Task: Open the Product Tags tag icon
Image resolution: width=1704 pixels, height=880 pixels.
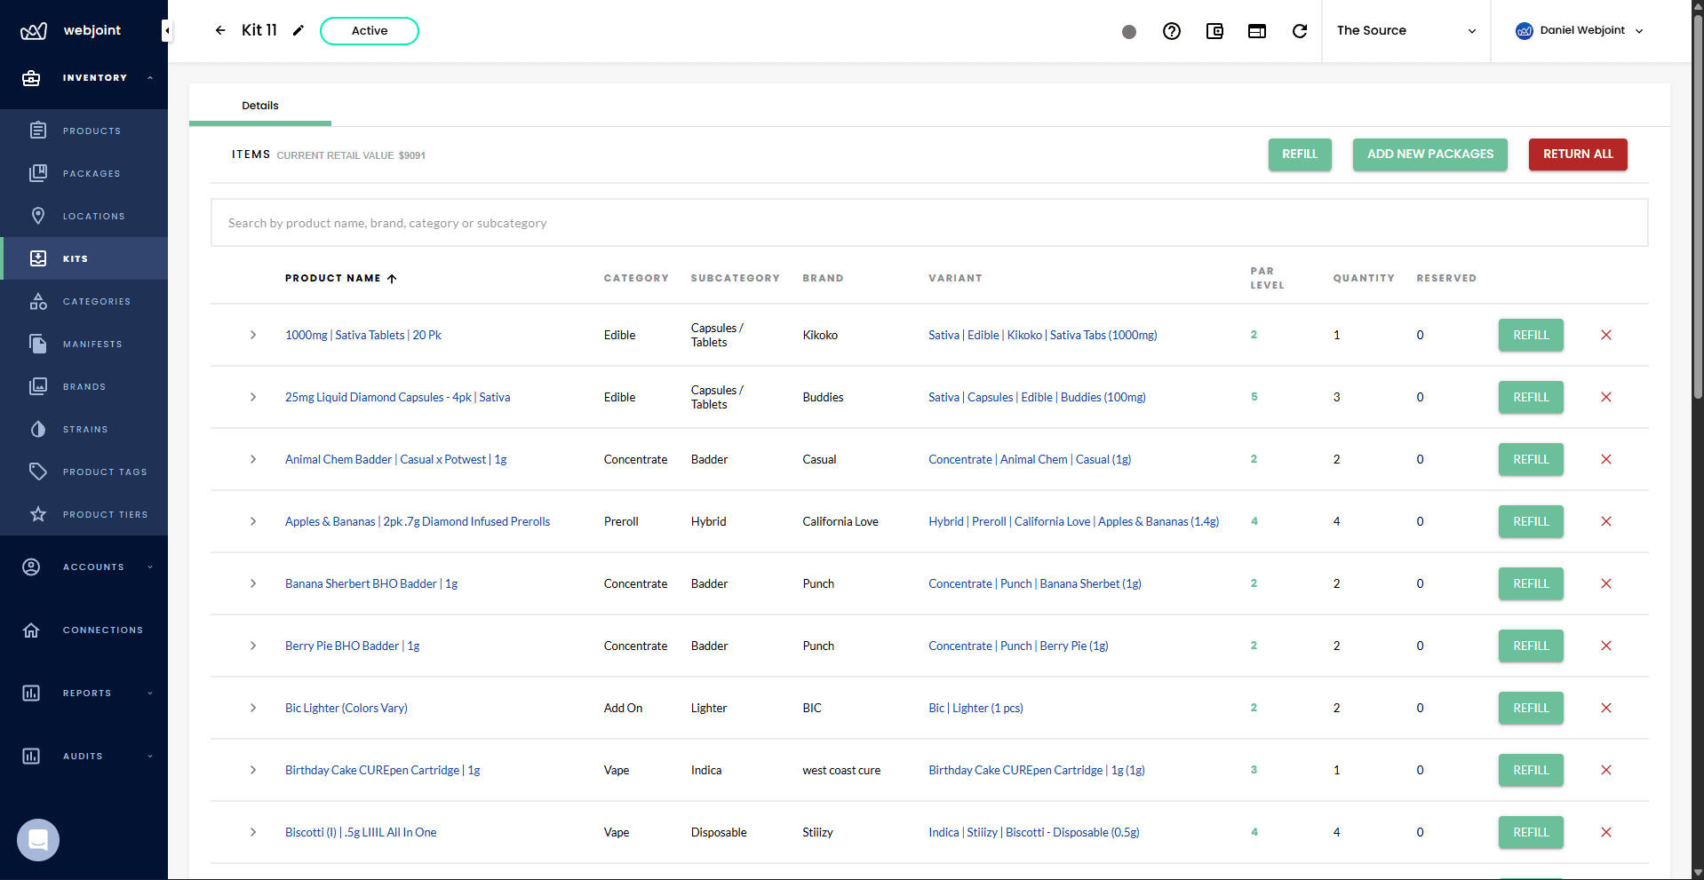Action: [38, 471]
